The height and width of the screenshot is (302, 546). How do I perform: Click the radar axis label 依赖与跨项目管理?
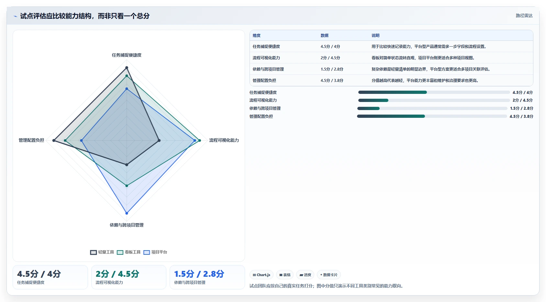click(127, 225)
